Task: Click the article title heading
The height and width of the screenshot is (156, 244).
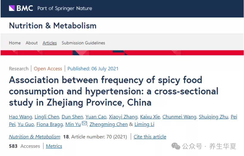Action: point(113,91)
